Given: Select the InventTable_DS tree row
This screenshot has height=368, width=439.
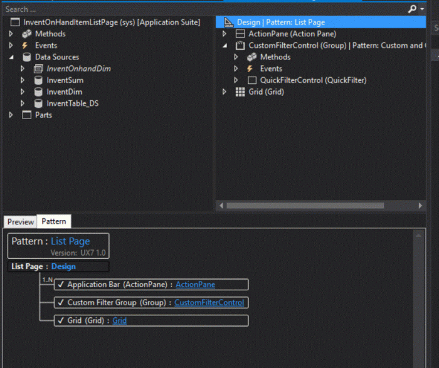Looking at the screenshot, I should (x=73, y=103).
